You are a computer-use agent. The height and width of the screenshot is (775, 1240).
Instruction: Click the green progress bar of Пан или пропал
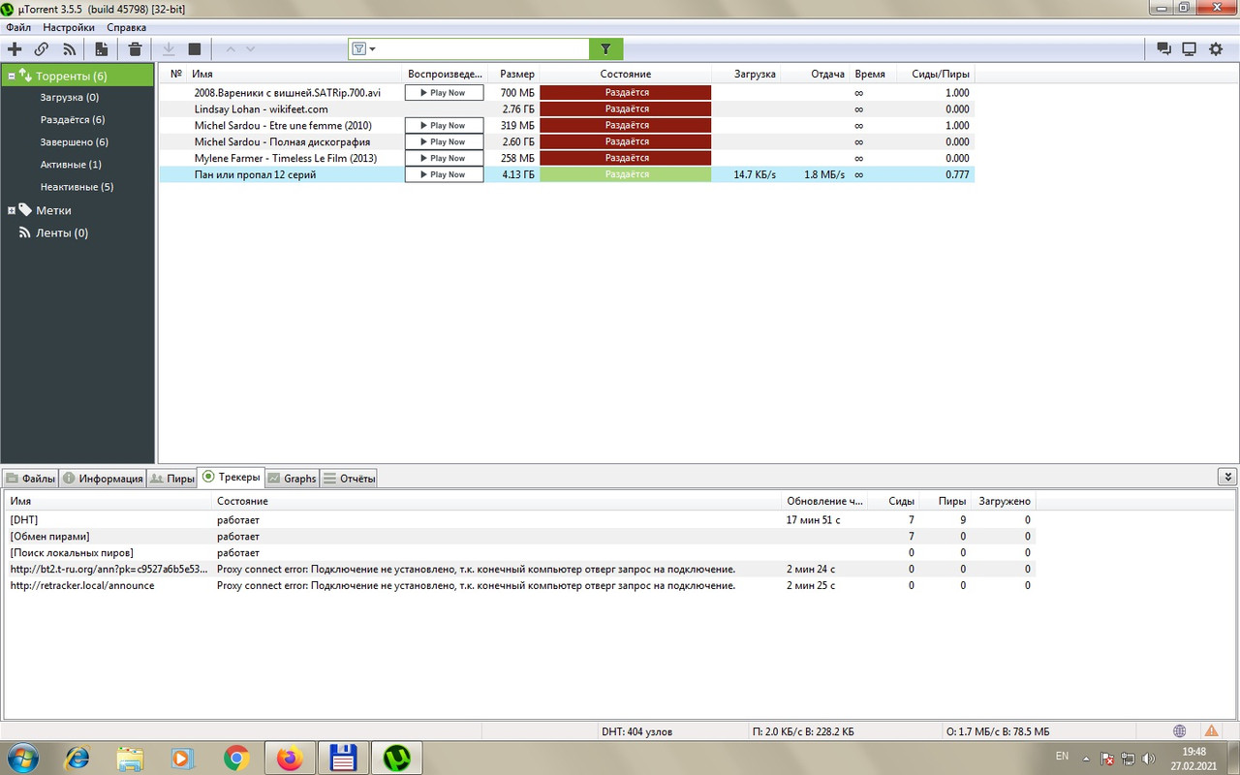[x=625, y=174]
